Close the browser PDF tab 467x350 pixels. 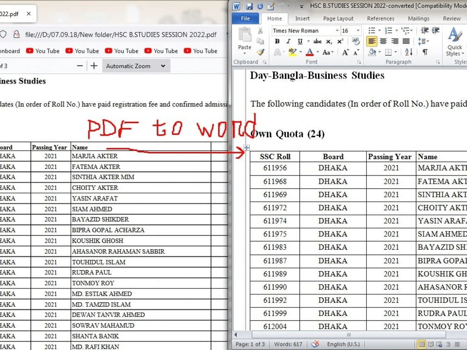pyautogui.click(x=28, y=14)
